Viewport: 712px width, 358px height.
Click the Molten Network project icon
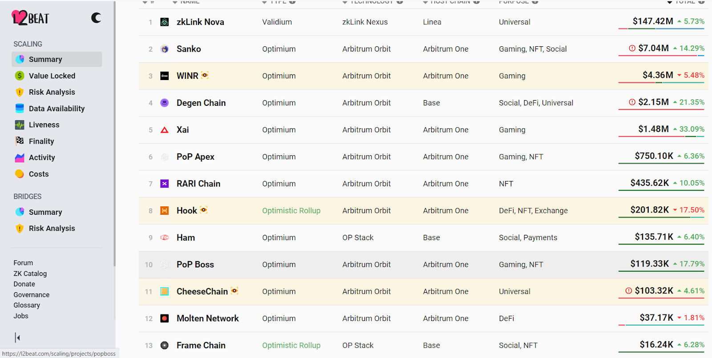coord(165,318)
